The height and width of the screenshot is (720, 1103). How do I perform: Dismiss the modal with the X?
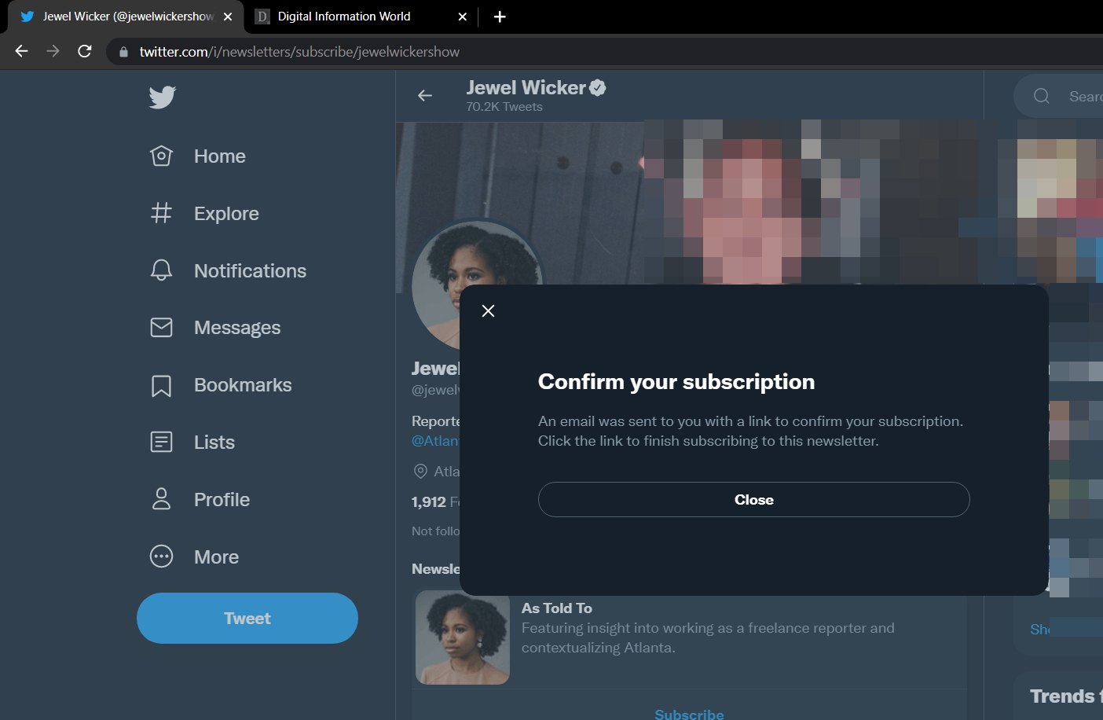tap(488, 310)
